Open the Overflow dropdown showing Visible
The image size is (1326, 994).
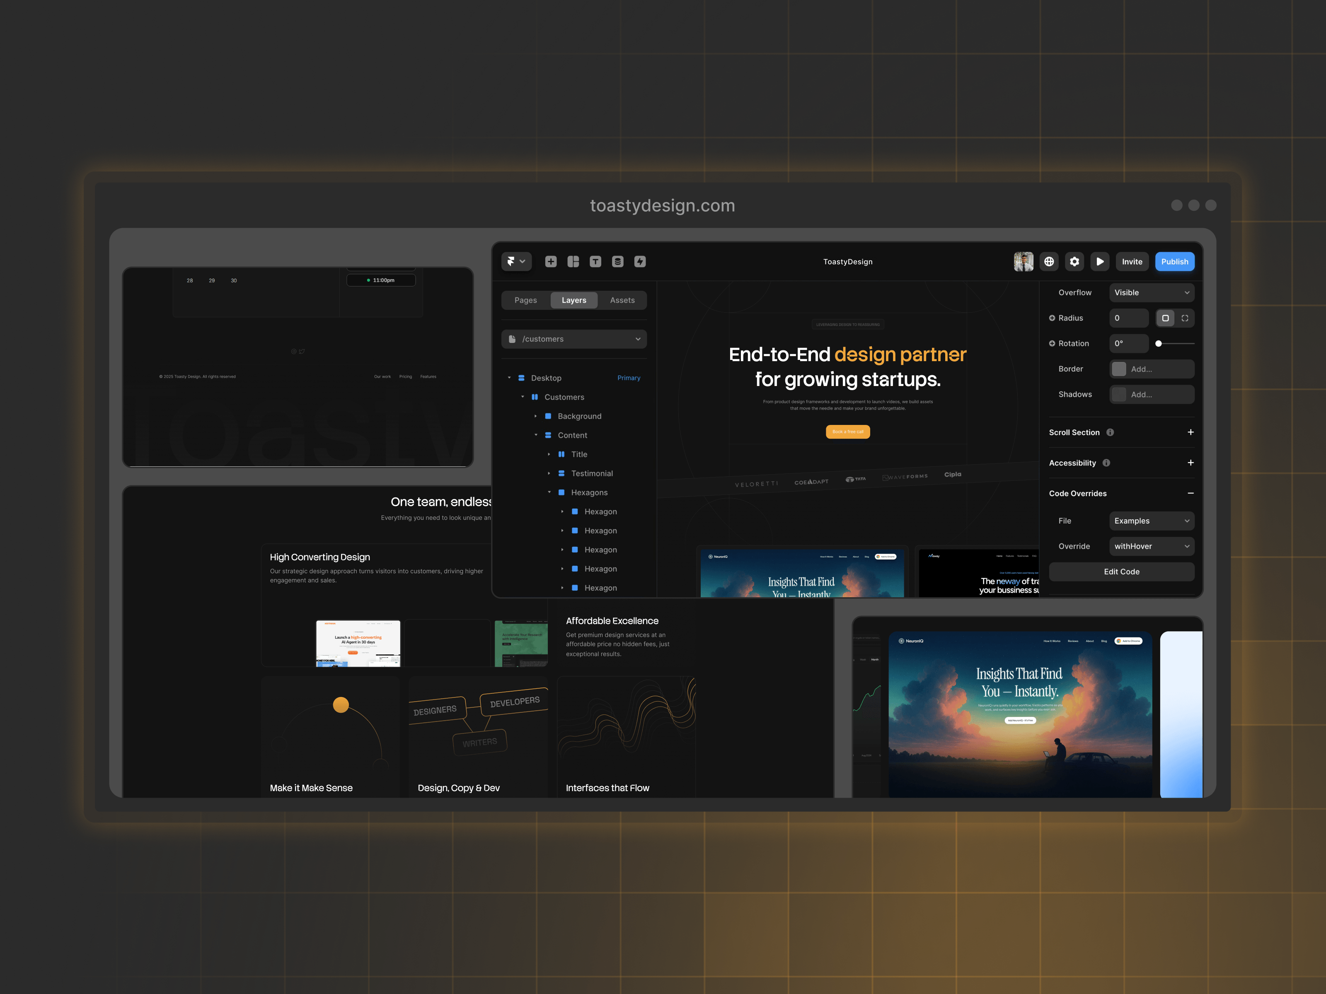click(1152, 292)
